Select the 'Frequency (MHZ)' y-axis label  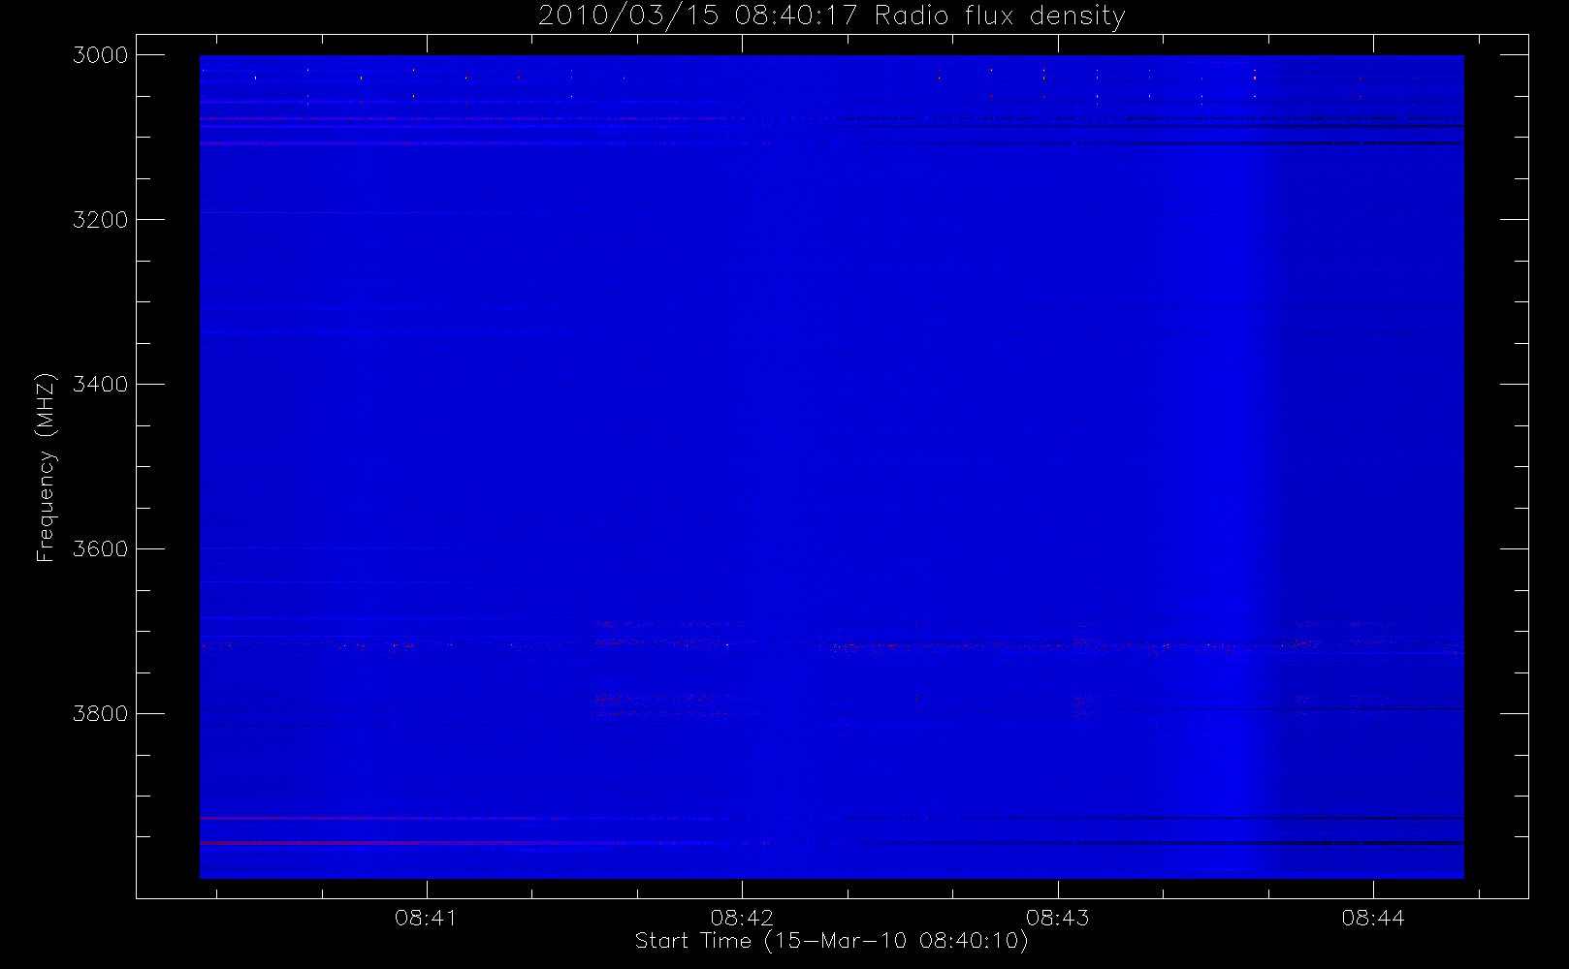click(45, 467)
